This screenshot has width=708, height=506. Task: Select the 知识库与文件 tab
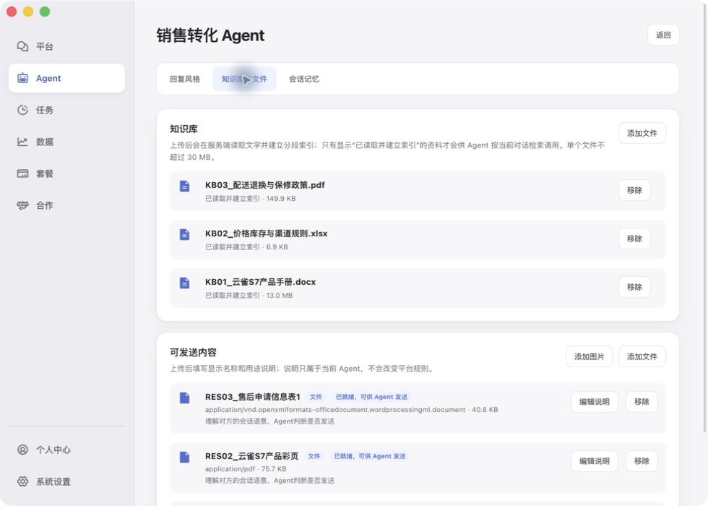[x=244, y=79]
